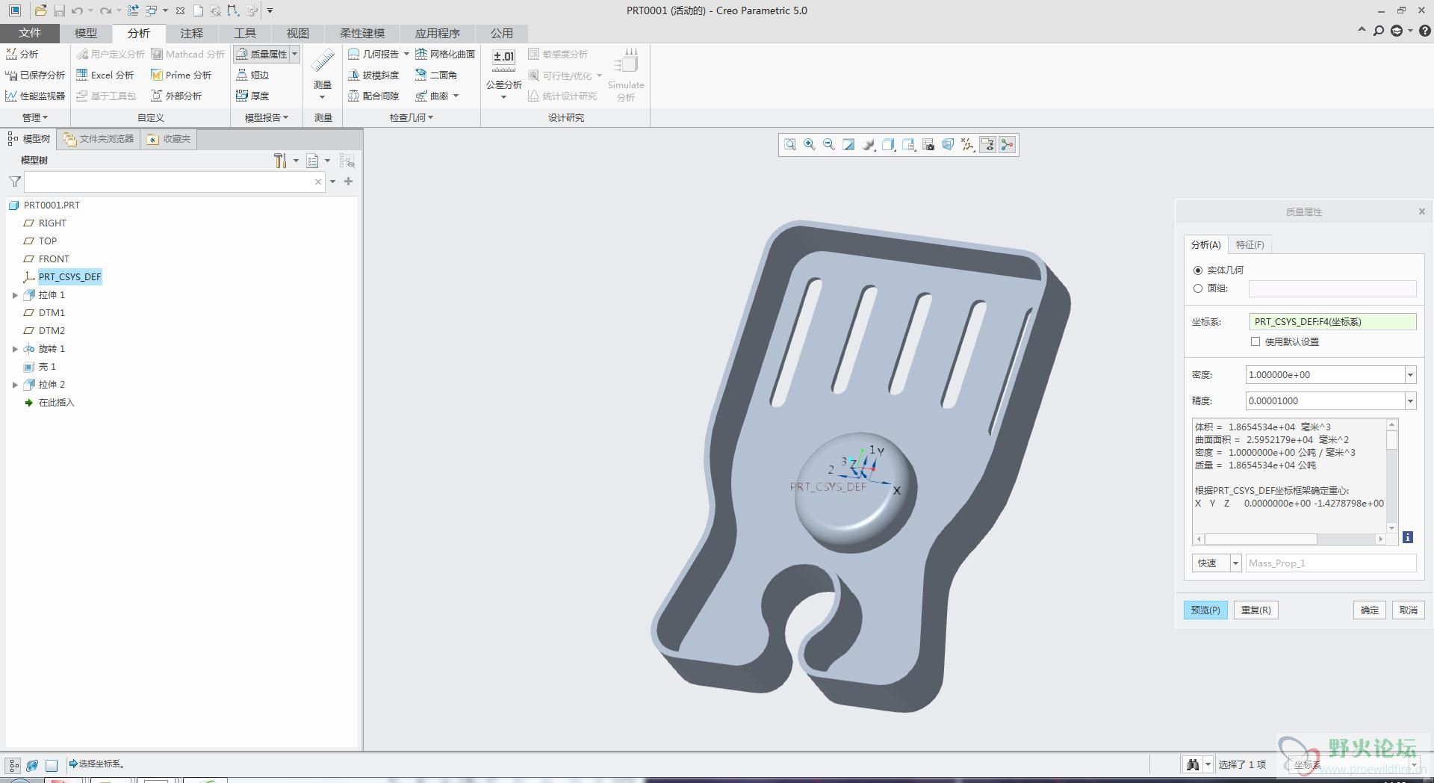Select the 实体几何 radio button

[x=1198, y=270]
